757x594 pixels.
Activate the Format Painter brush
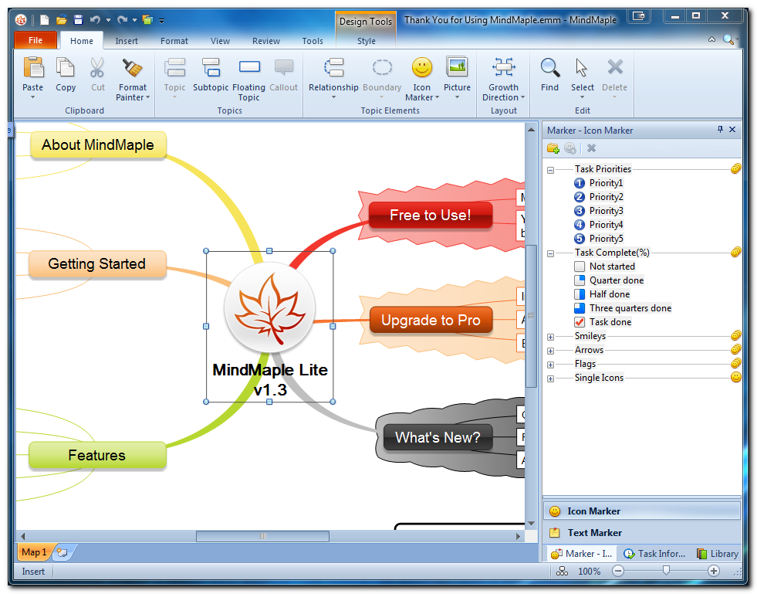coord(132,68)
